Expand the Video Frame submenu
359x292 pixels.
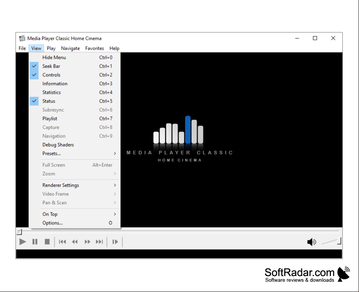[x=75, y=194]
